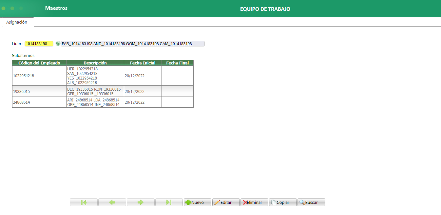Sort by Fecha Inicial column header

(x=143, y=63)
